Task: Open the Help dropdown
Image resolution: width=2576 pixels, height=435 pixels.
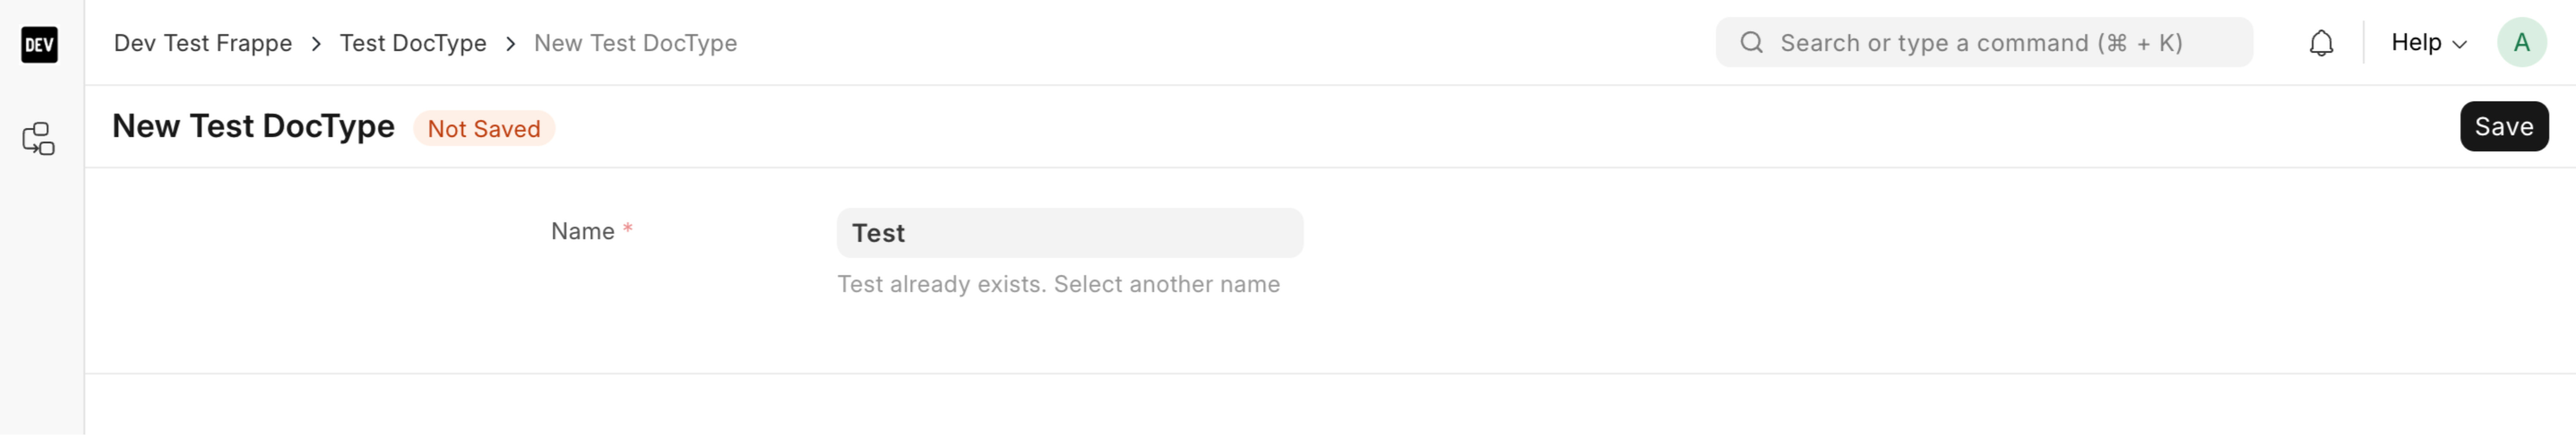Action: coord(2417,43)
